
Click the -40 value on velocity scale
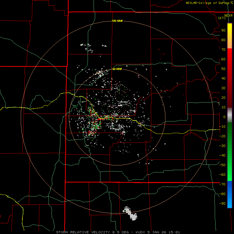point(222,155)
